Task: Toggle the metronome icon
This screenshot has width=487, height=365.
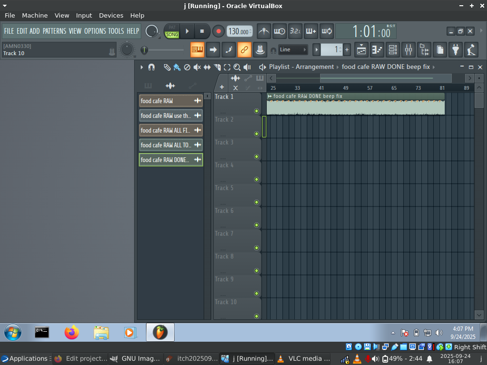Action: pos(264,31)
